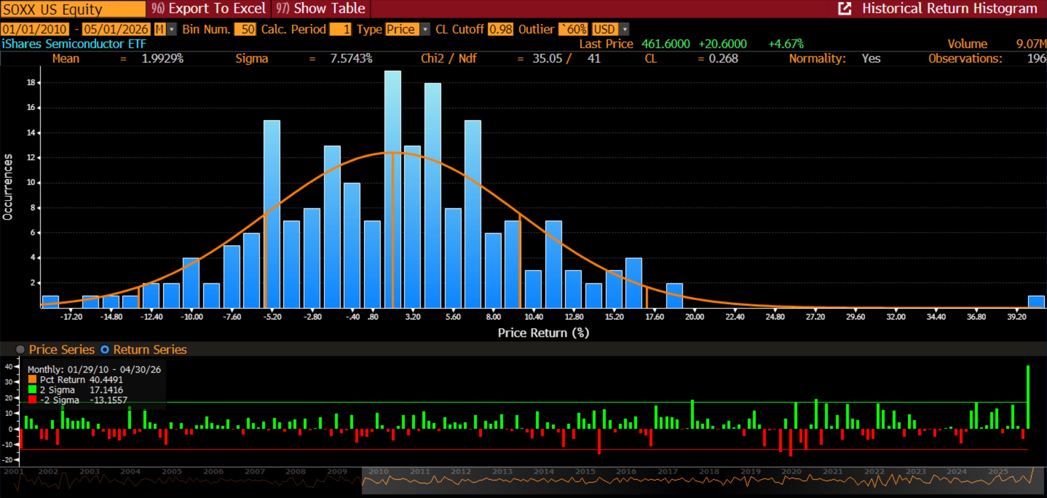The image size is (1047, 498).
Task: Open the periodicity M dropdown arrow
Action: click(x=172, y=29)
